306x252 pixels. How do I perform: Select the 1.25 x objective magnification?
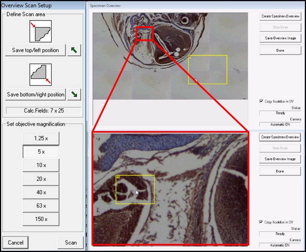click(41, 138)
